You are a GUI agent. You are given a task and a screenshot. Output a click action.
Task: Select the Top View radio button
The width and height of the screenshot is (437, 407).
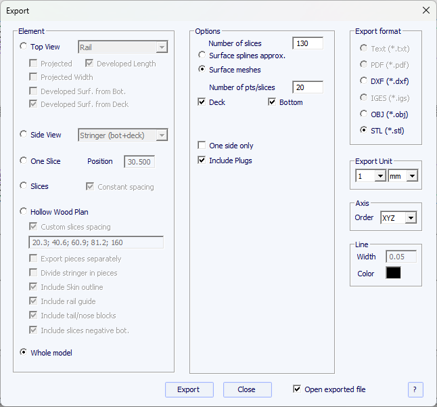(x=24, y=47)
